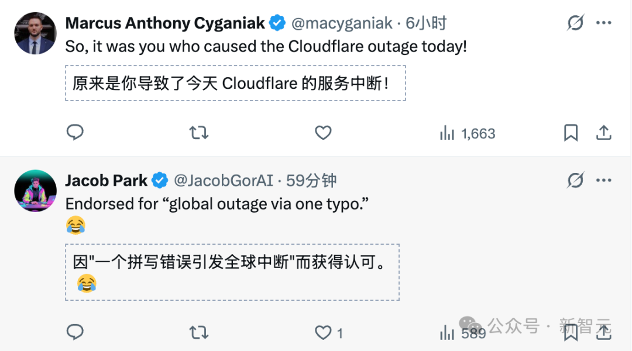Expand the share menu on Marcus's tweet
This screenshot has width=632, height=351.
point(604,133)
